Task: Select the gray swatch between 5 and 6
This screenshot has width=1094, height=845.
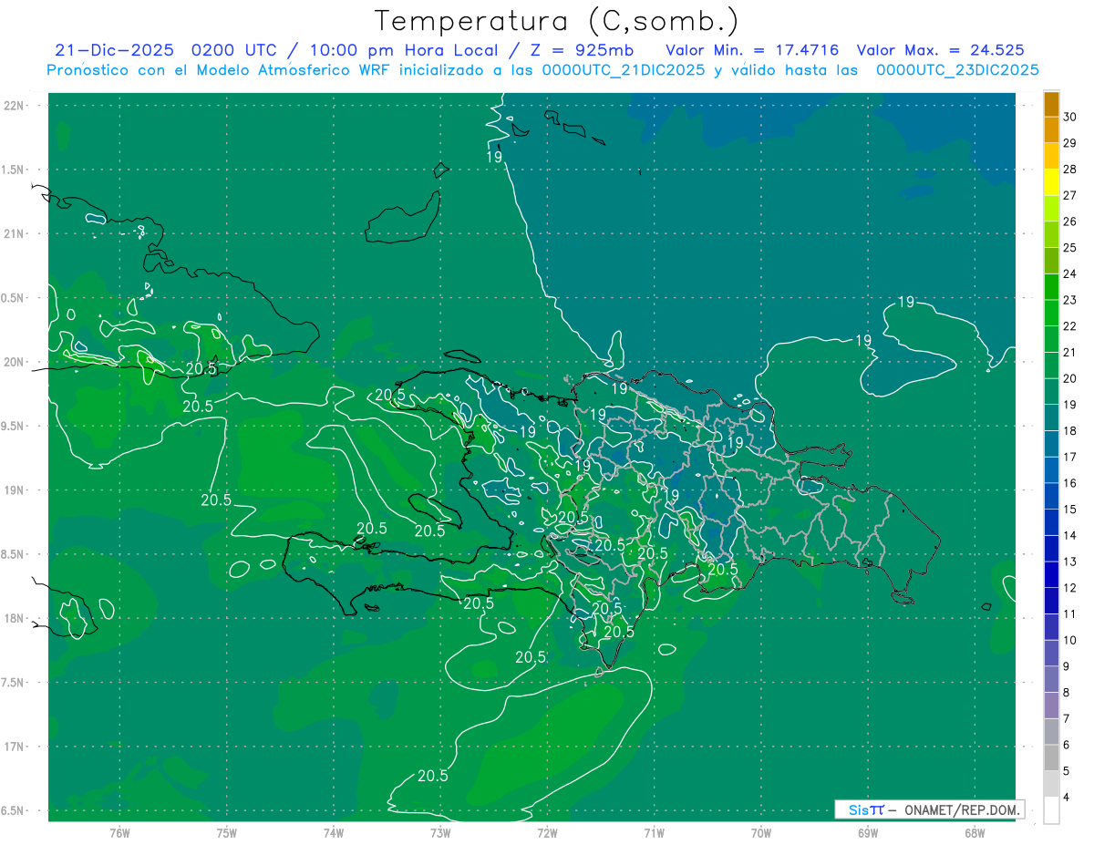Action: pyautogui.click(x=1051, y=757)
